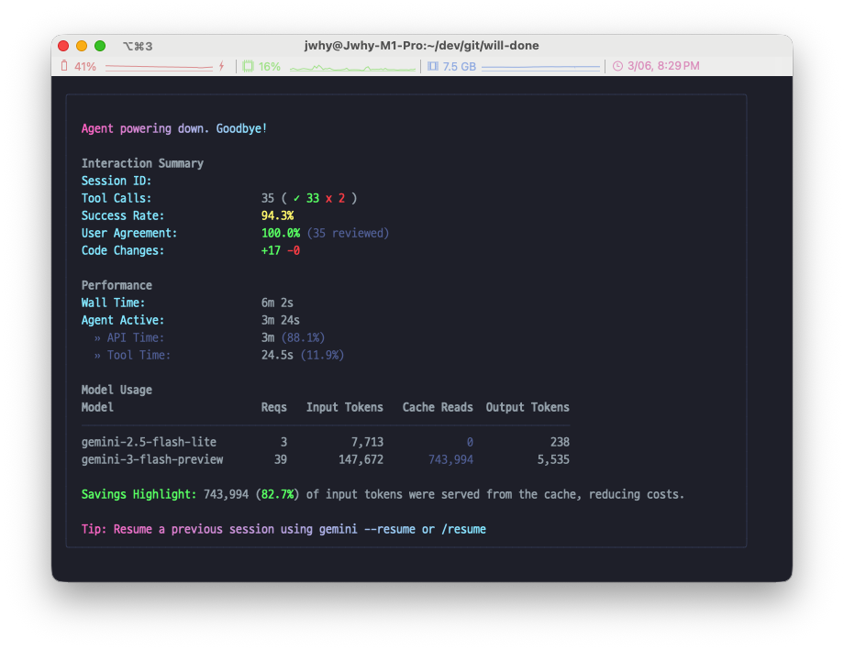The image size is (844, 650).
Task: Click the API time percentage (88.1%)
Action: point(303,338)
